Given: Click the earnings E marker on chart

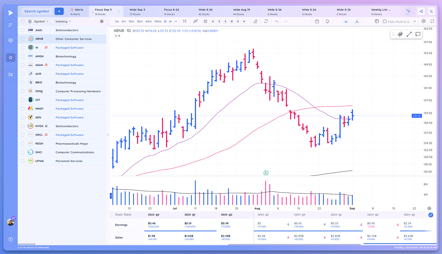Looking at the screenshot, I should (x=266, y=173).
